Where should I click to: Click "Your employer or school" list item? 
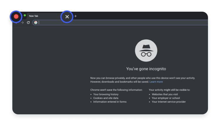tap(166, 98)
